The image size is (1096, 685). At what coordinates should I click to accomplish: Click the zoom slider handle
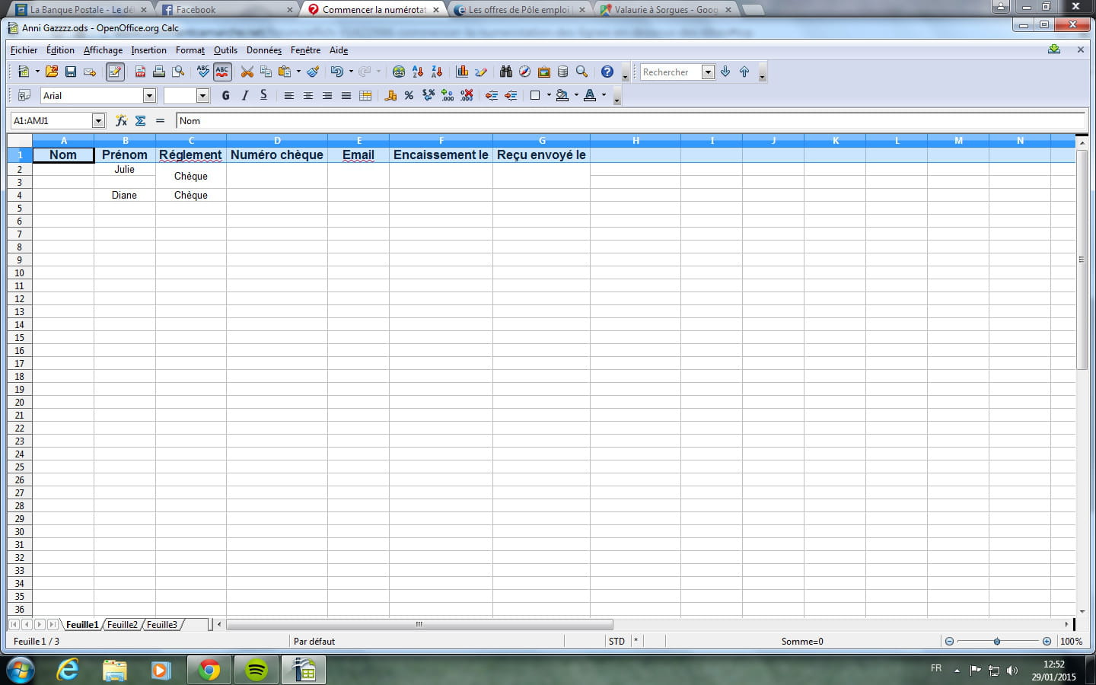[x=997, y=642]
